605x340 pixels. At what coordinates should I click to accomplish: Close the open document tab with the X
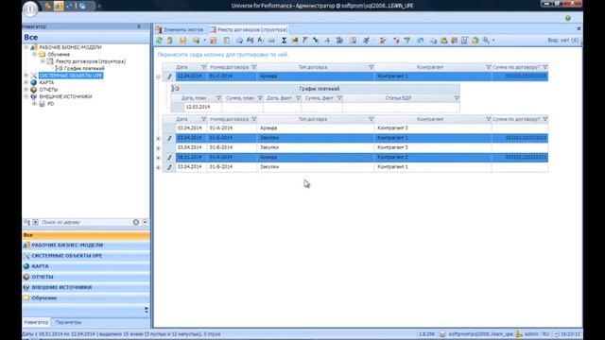579,28
